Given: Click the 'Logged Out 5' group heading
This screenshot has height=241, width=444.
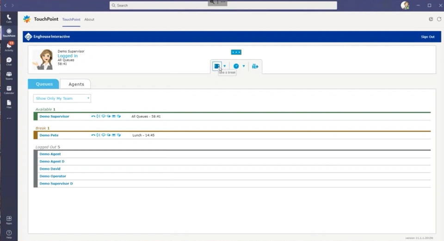Looking at the screenshot, I should point(48,147).
